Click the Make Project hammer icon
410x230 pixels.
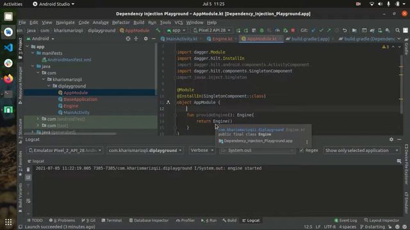coord(158,31)
